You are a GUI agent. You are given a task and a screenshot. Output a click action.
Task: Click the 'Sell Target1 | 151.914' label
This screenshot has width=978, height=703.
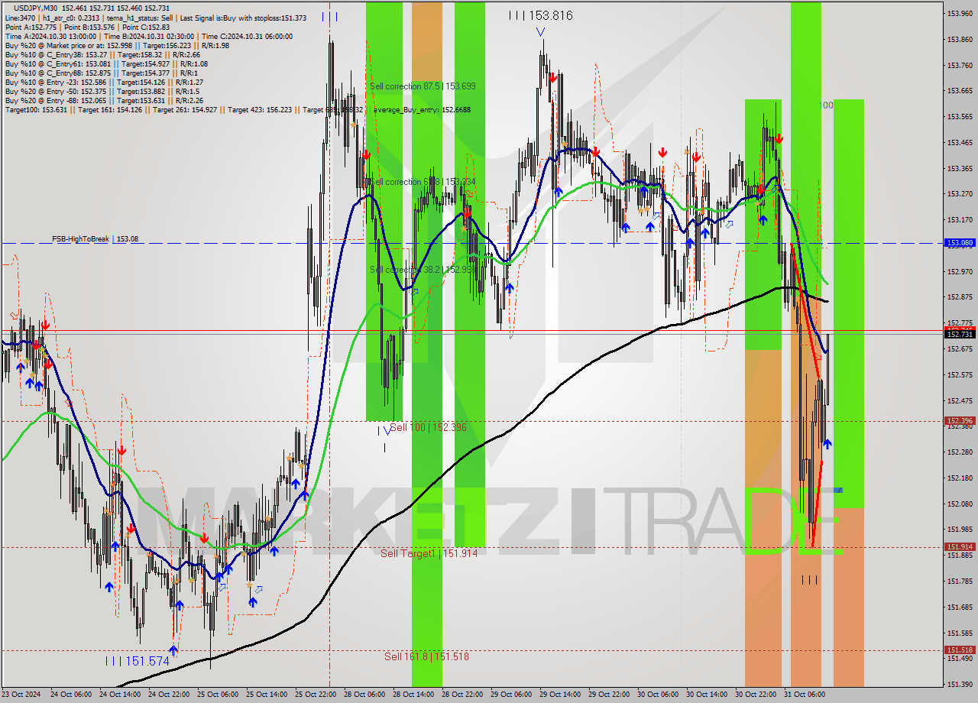429,553
